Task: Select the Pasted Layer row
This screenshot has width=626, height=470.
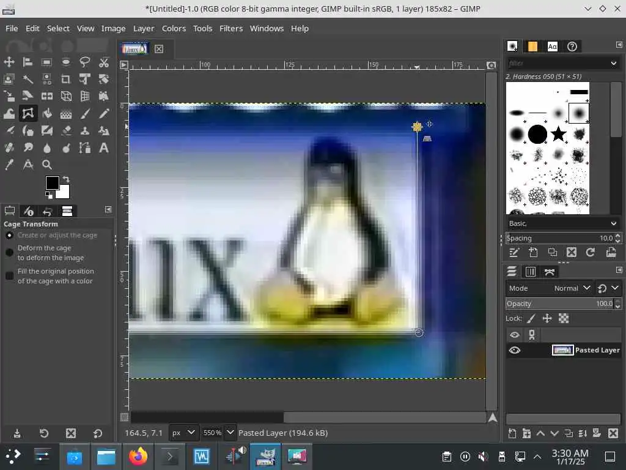Action: pos(563,350)
